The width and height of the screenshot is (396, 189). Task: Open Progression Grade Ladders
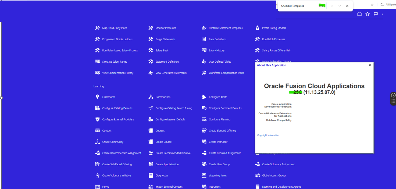117,39
